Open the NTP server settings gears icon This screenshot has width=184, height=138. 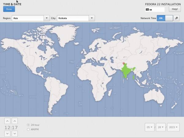pos(176,18)
